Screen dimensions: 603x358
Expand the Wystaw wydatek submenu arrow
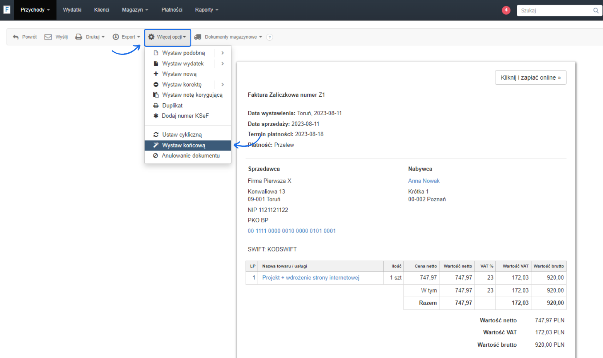coord(222,64)
